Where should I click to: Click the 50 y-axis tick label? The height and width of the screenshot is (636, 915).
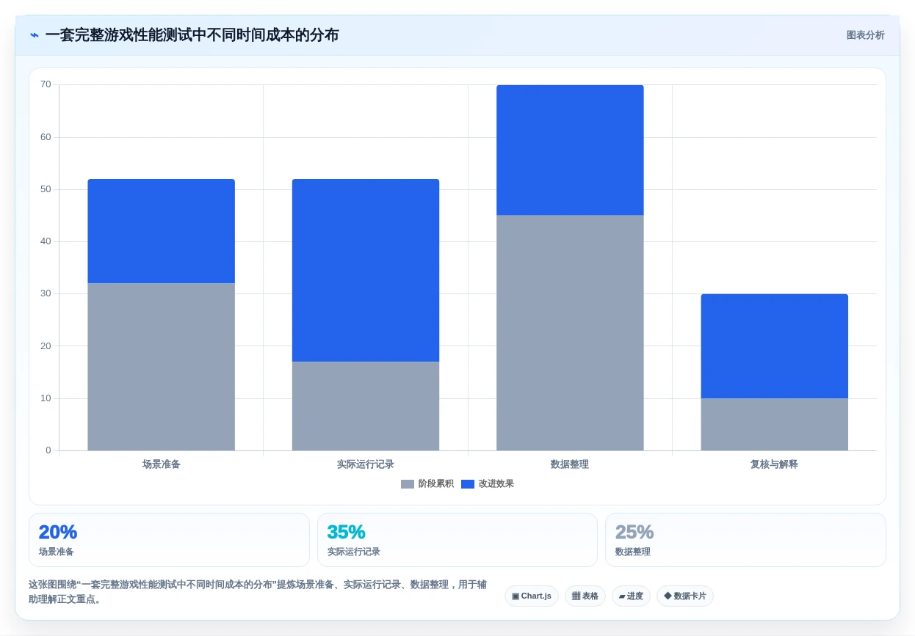click(46, 189)
